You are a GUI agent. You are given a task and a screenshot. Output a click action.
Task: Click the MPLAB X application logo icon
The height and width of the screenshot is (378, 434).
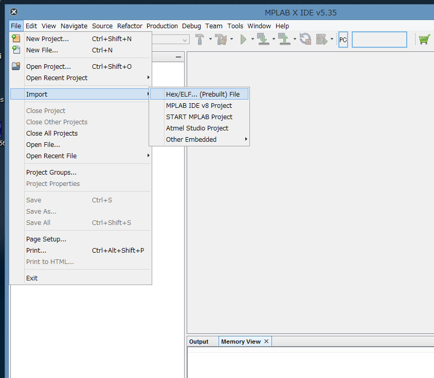14,12
